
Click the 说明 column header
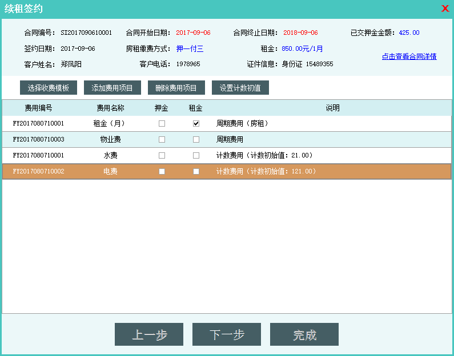click(332, 108)
